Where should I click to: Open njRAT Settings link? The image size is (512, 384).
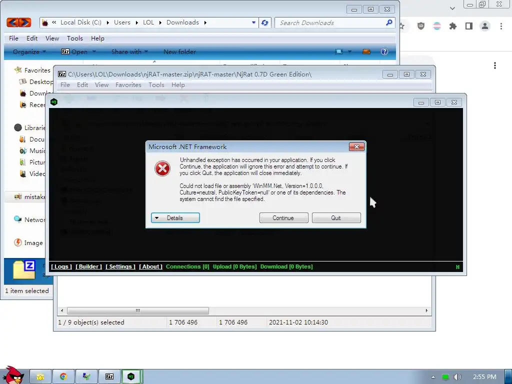tap(120, 266)
